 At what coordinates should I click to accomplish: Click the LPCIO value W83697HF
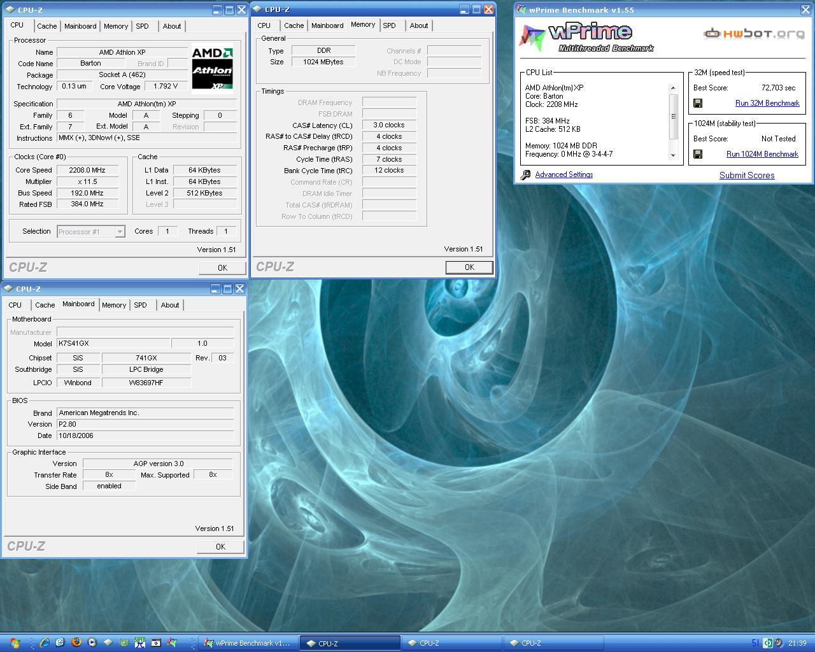146,383
